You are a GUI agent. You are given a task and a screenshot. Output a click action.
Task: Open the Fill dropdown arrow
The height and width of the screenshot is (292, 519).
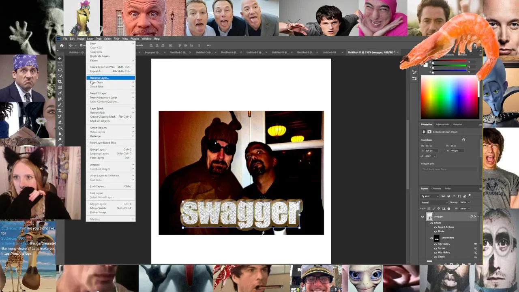coord(468,208)
